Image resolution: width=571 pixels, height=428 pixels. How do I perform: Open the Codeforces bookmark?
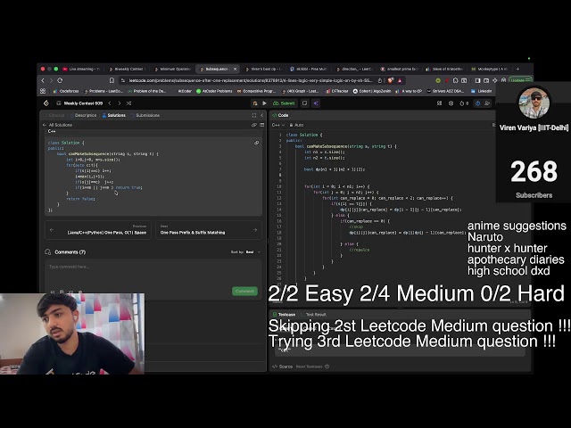pyautogui.click(x=66, y=91)
